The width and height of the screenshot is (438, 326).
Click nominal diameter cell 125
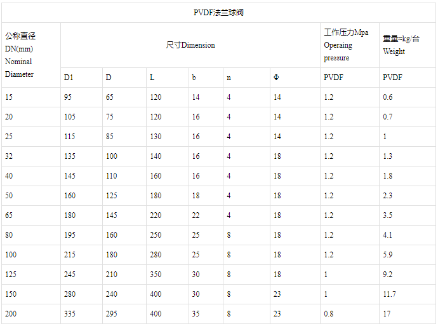(x=11, y=275)
